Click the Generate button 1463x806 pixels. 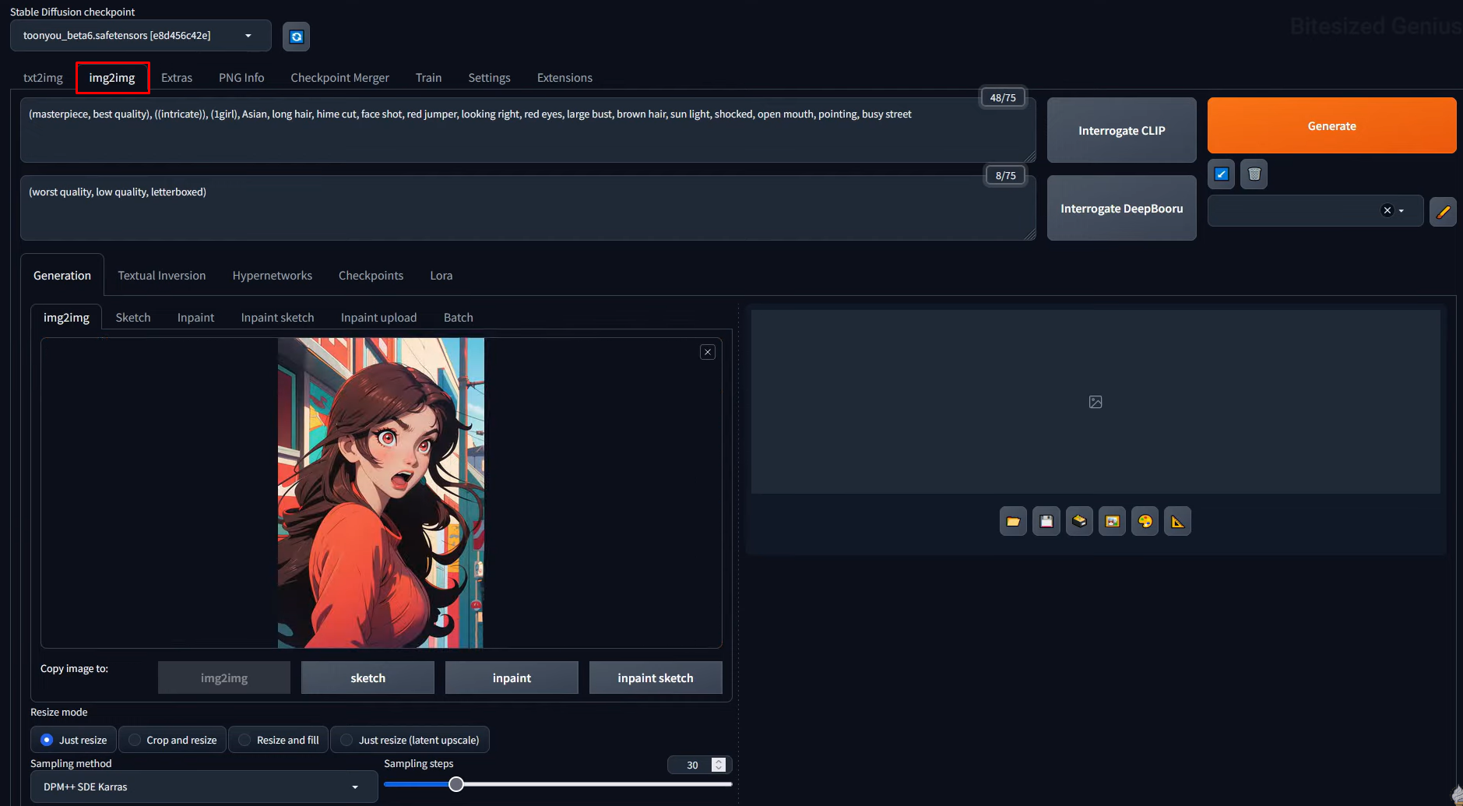[x=1331, y=125]
